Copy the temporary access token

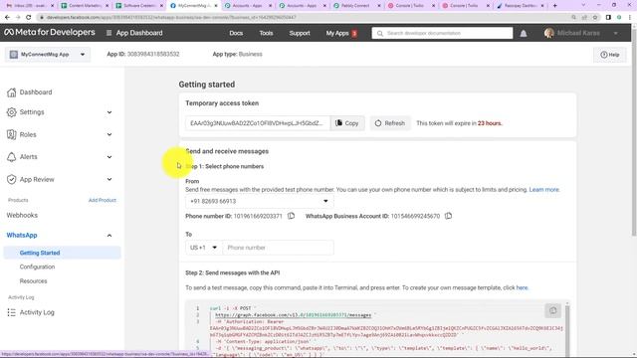pos(347,123)
